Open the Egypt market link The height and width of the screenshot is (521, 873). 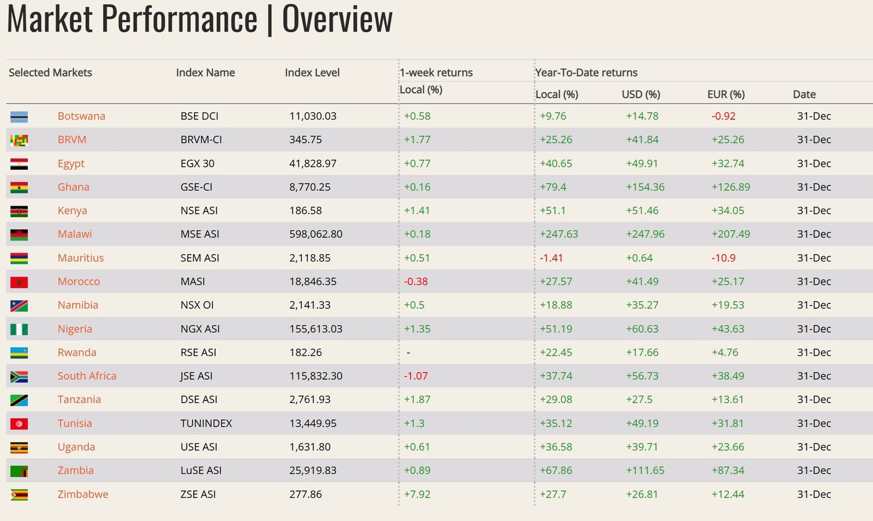click(x=71, y=163)
